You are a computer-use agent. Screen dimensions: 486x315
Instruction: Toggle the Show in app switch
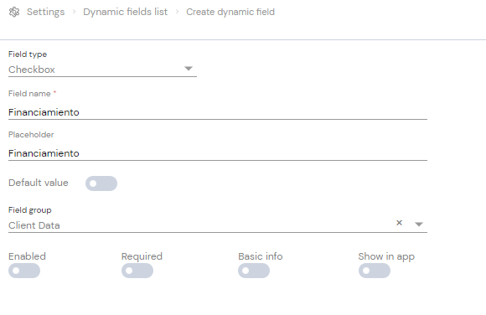click(x=375, y=271)
